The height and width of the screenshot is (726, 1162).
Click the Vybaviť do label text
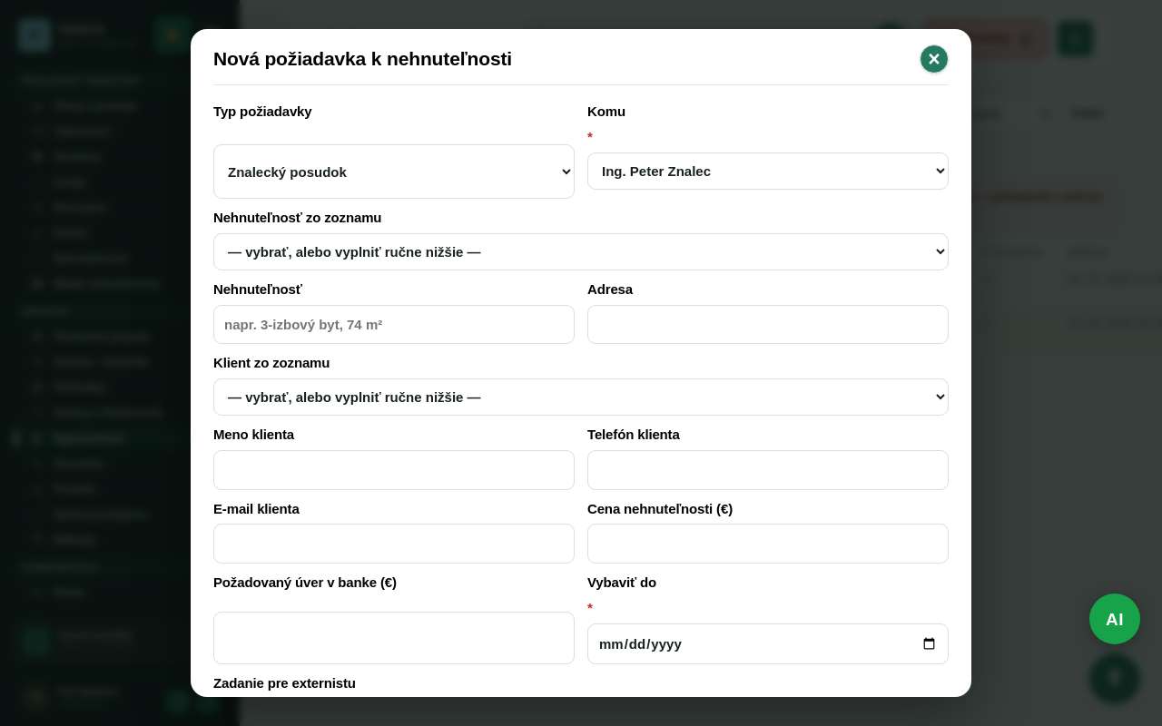622,583
